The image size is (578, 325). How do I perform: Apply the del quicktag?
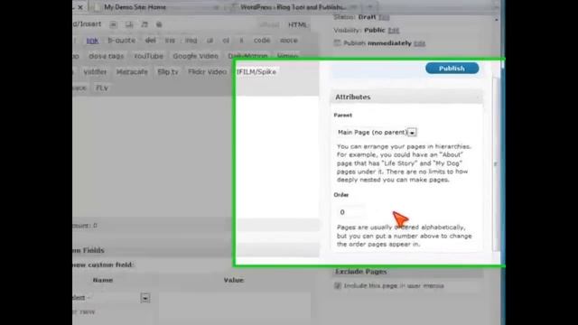pyautogui.click(x=151, y=41)
